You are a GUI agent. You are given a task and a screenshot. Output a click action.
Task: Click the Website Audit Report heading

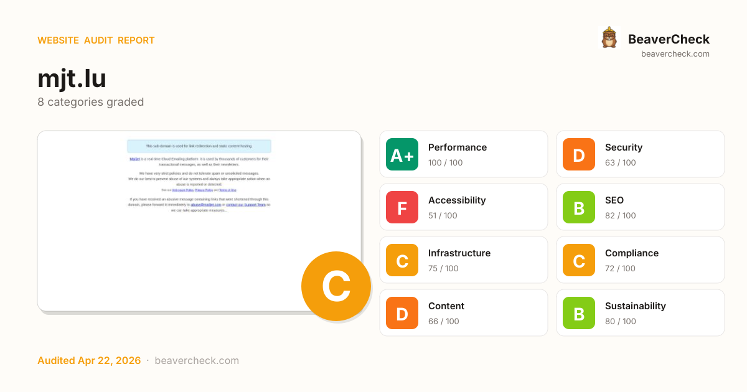(96, 40)
